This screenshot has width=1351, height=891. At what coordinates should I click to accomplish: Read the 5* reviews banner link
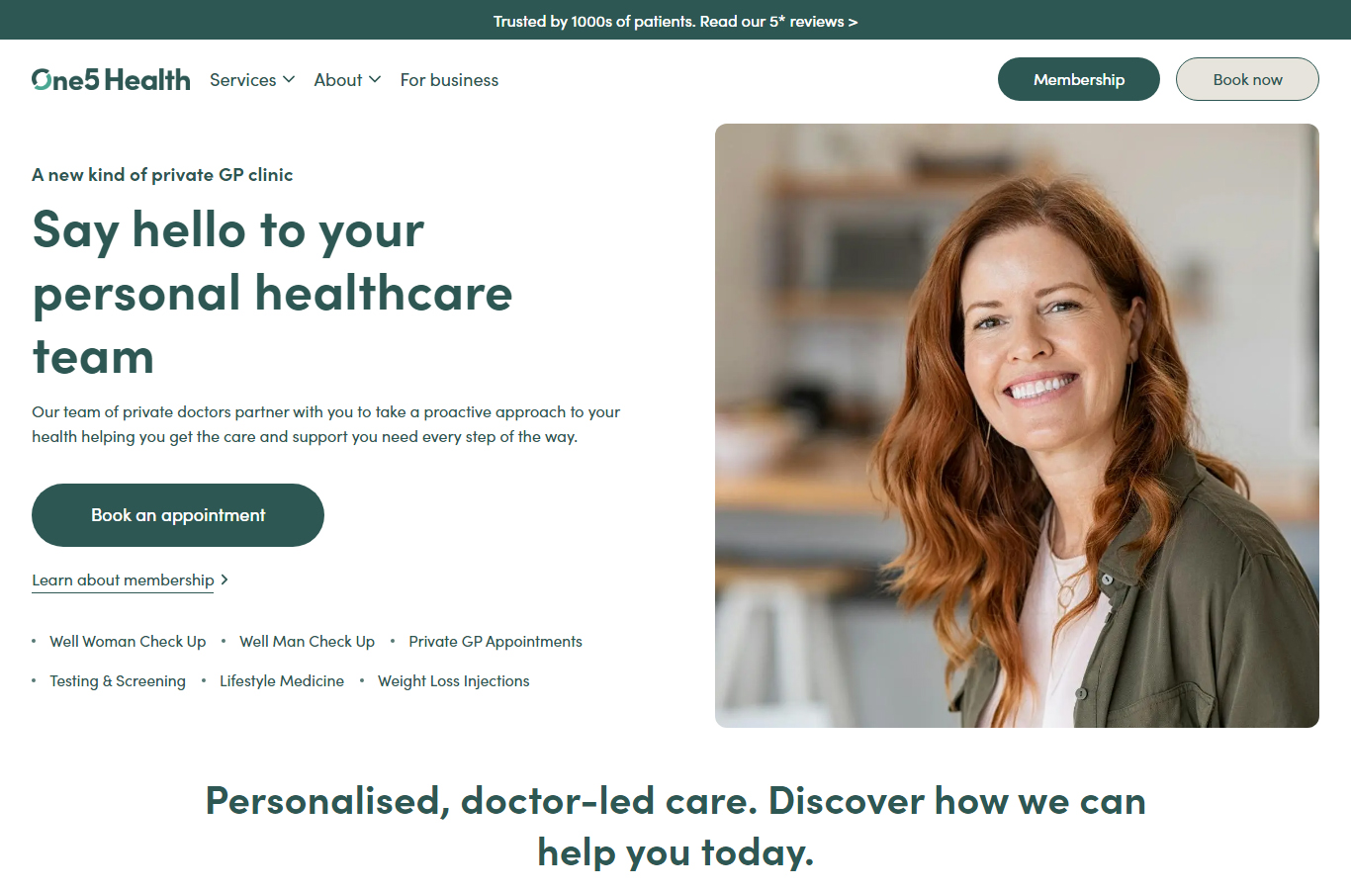675,21
